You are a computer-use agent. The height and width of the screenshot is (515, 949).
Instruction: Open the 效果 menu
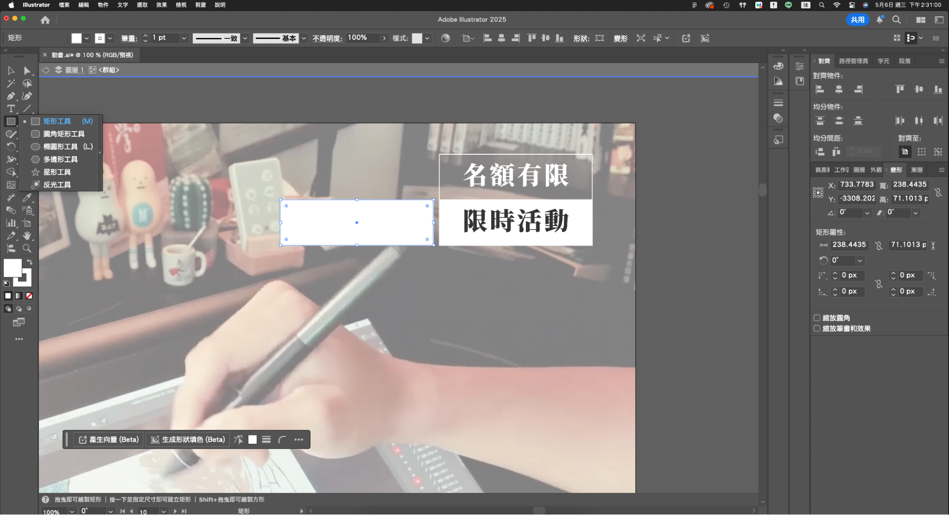tap(161, 5)
